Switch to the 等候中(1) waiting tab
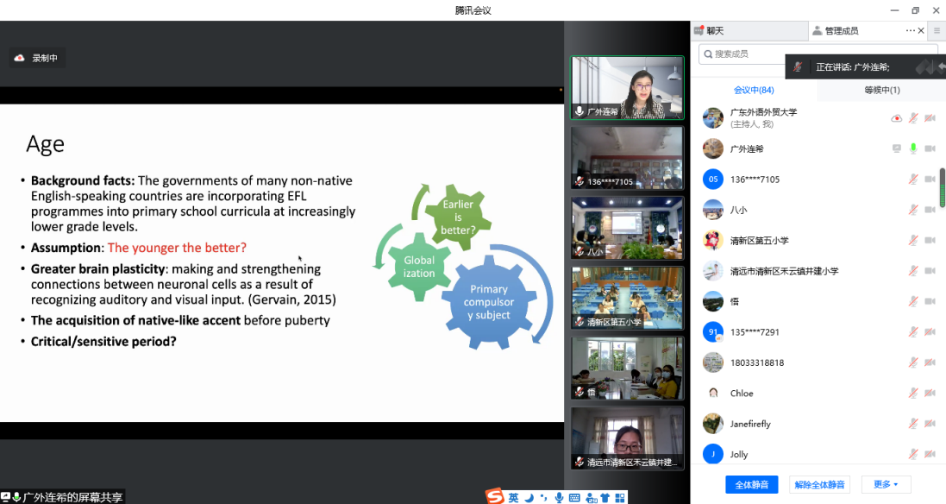The image size is (946, 504). (x=881, y=90)
